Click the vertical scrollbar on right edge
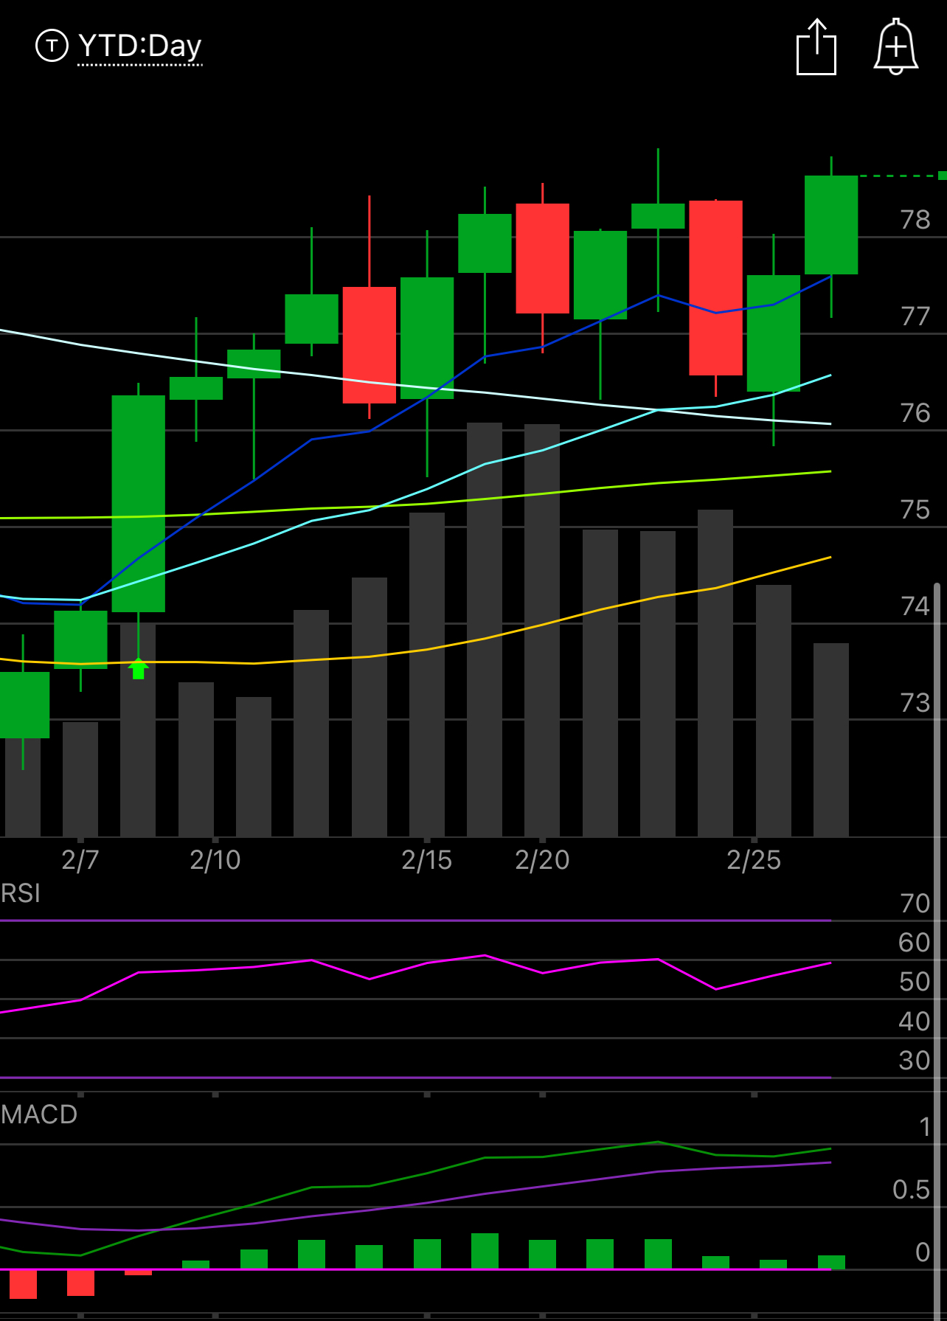The image size is (947, 1321). click(x=937, y=951)
